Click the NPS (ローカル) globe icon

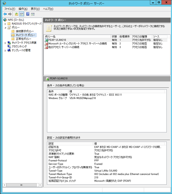click(x=5, y=20)
